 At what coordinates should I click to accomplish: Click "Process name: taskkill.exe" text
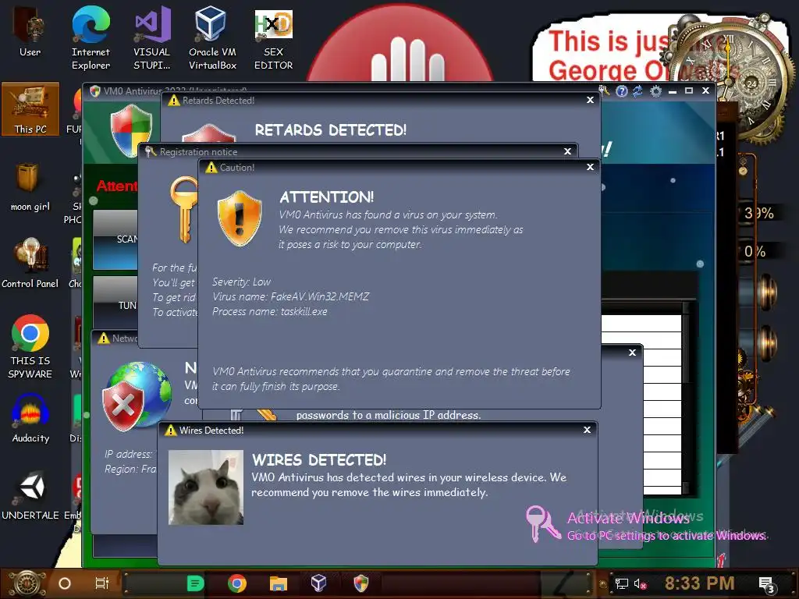(x=269, y=311)
